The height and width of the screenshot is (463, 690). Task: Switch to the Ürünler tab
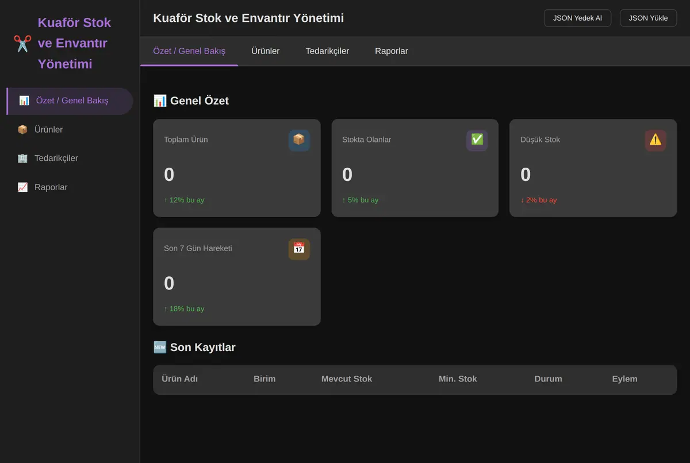pos(266,51)
